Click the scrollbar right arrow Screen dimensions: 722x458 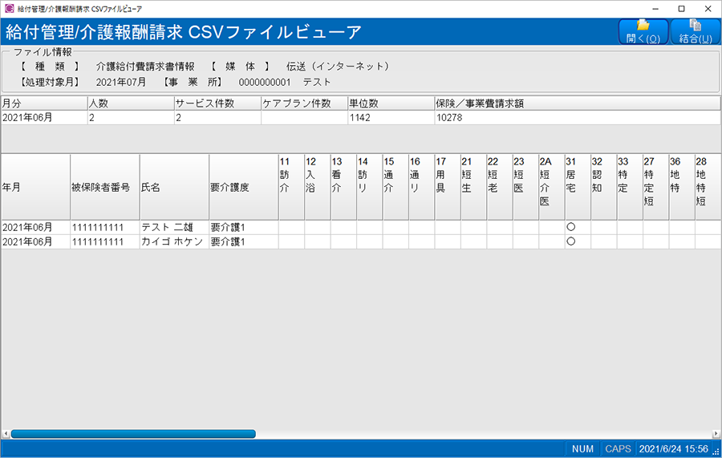click(x=716, y=434)
